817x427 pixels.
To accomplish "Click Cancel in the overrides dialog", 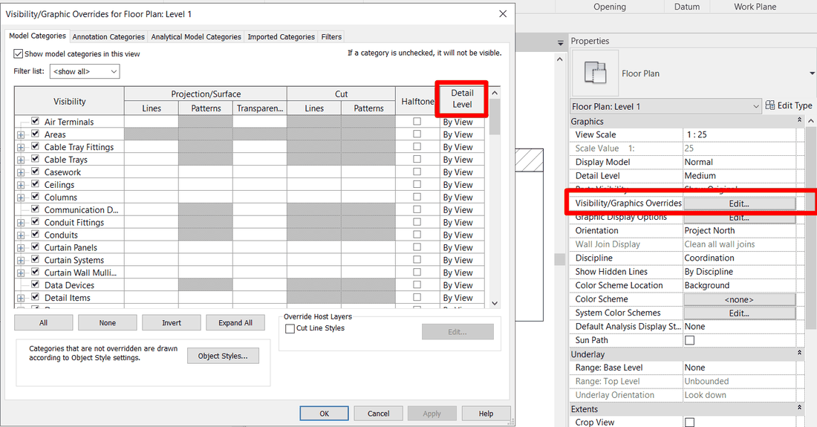I will [378, 414].
